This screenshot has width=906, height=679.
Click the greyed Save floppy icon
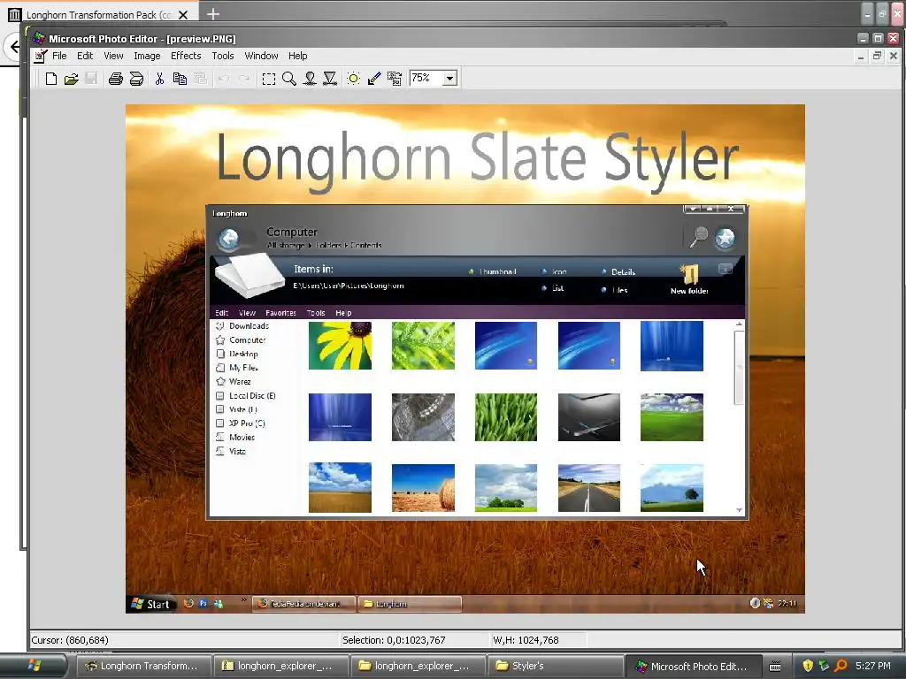pos(91,79)
